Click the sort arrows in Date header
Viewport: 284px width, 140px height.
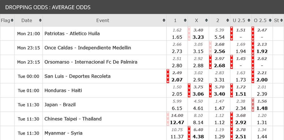(40, 20)
